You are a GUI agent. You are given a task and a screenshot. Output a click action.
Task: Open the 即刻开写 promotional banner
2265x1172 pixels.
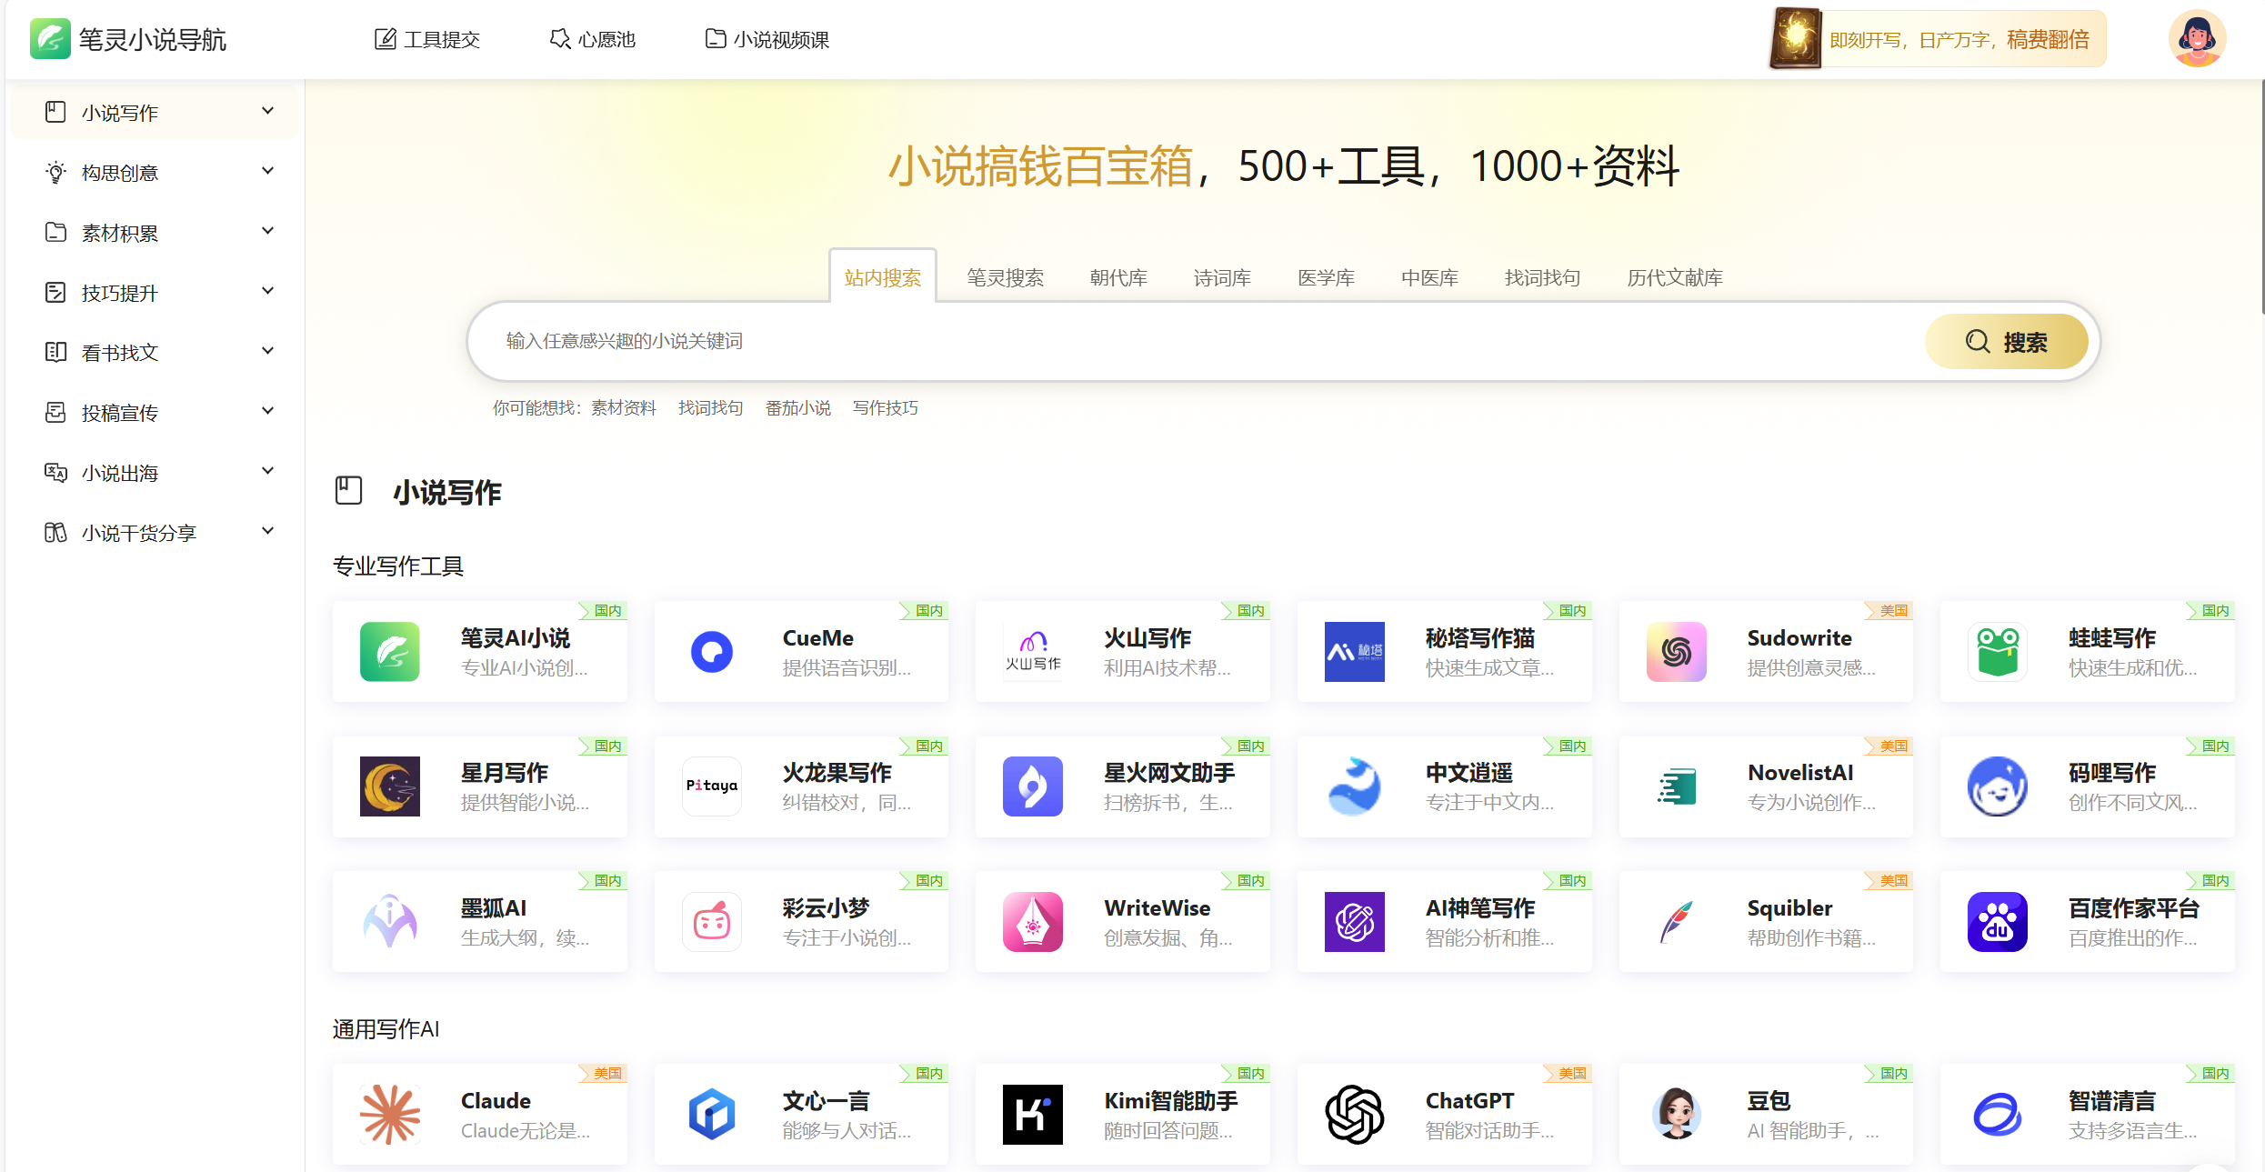(x=1938, y=39)
